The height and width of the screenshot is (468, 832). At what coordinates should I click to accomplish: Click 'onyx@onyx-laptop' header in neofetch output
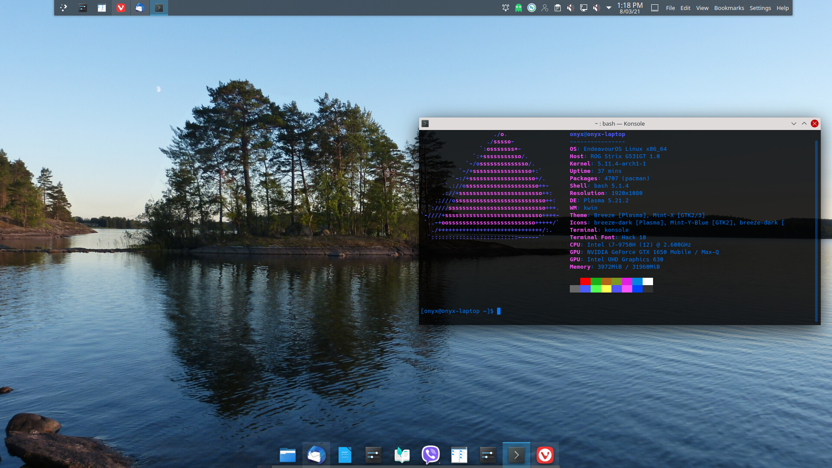(x=598, y=134)
